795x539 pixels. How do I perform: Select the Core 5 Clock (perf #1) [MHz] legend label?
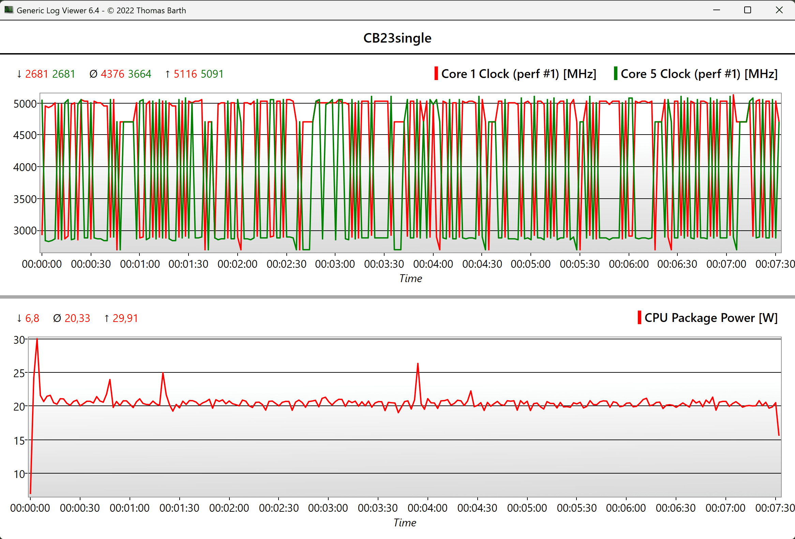tap(699, 74)
